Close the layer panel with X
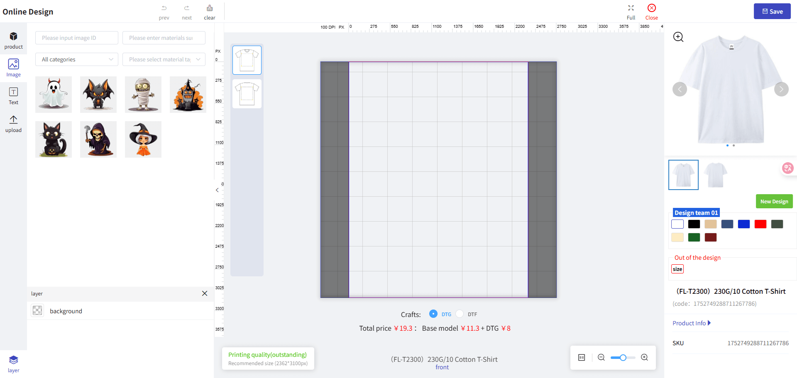This screenshot has height=378, width=797. 205,293
